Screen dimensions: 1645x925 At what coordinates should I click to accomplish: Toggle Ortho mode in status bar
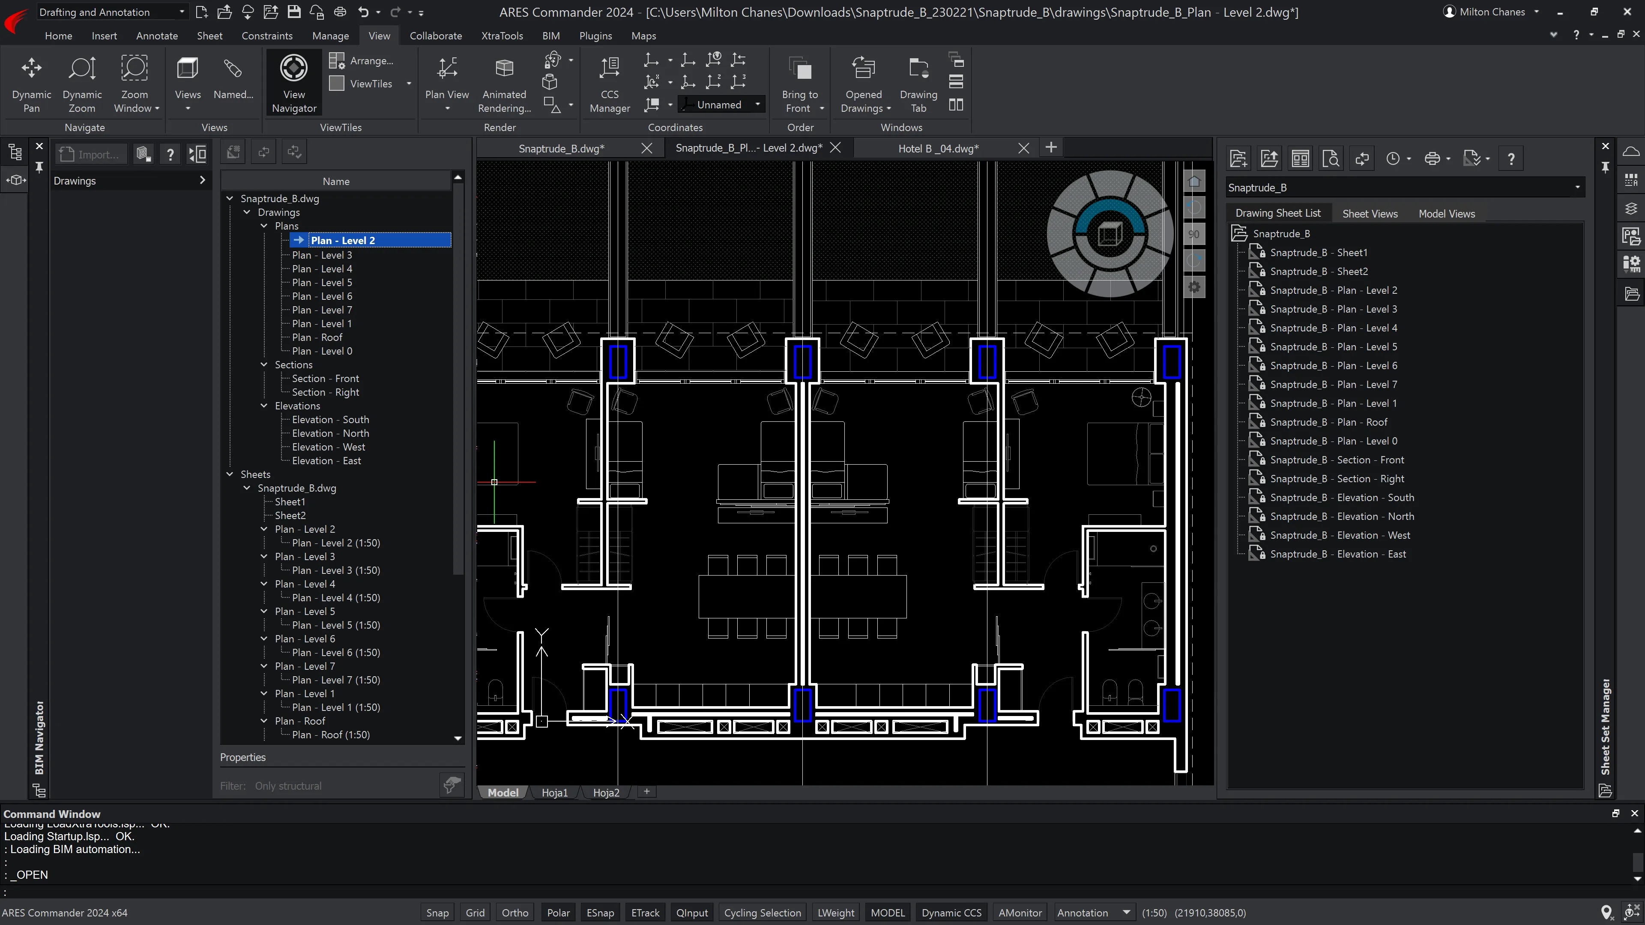coord(515,913)
